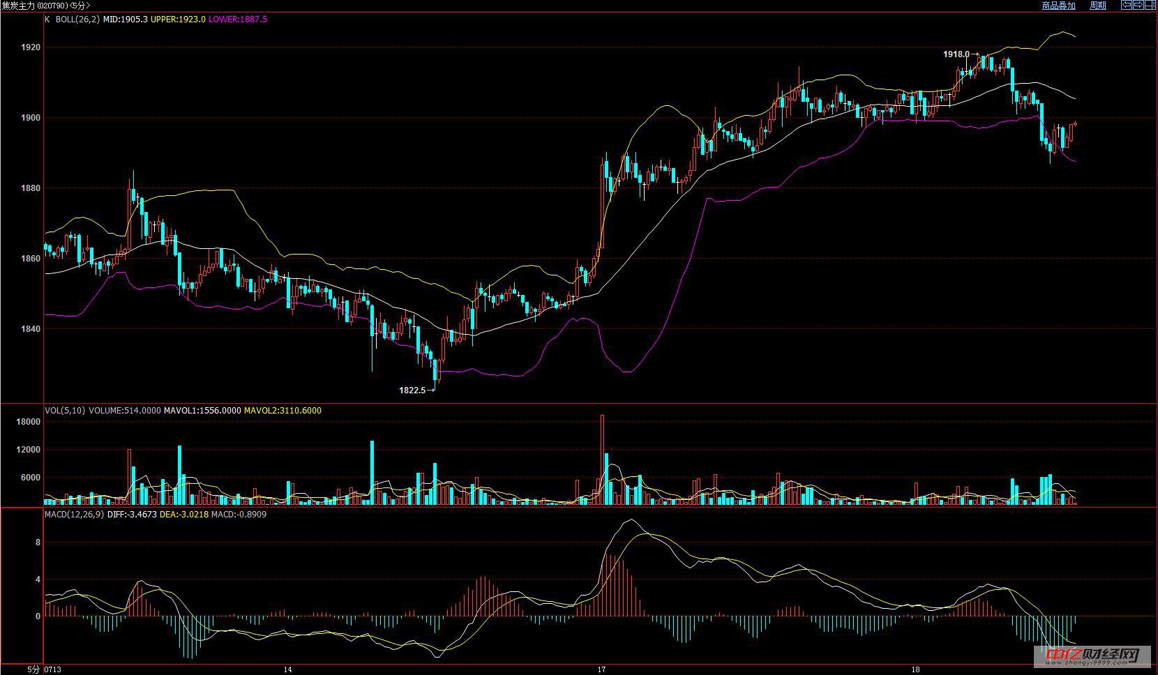Screen dimensions: 1158x675
Task: Click the 18000 volume axis label
Action: (x=29, y=422)
